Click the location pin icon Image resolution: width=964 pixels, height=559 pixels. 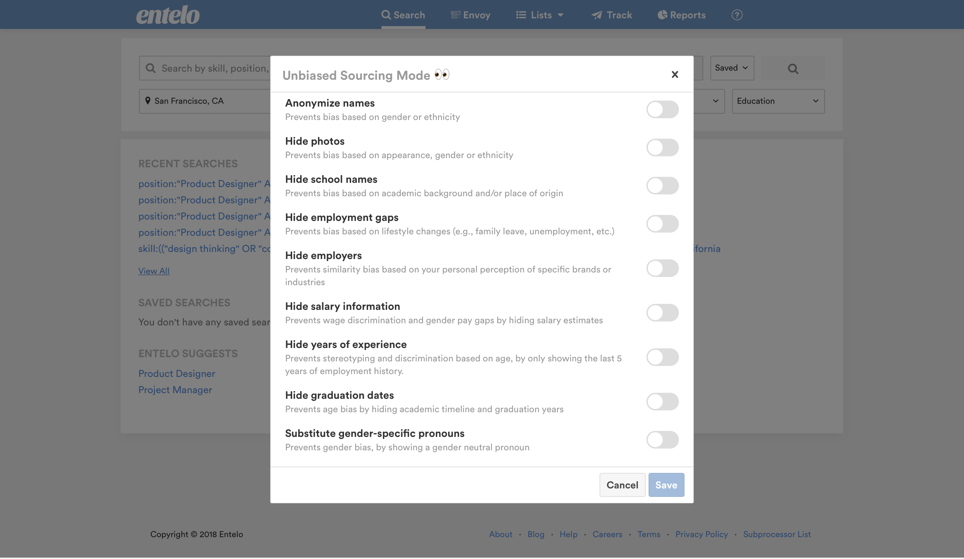click(x=147, y=101)
